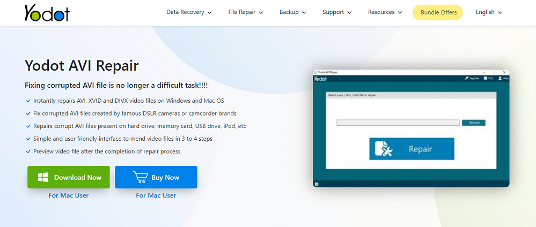Click checkmark beside Fix corrupted AVI files bullet
The image size is (536, 227).
click(28, 113)
